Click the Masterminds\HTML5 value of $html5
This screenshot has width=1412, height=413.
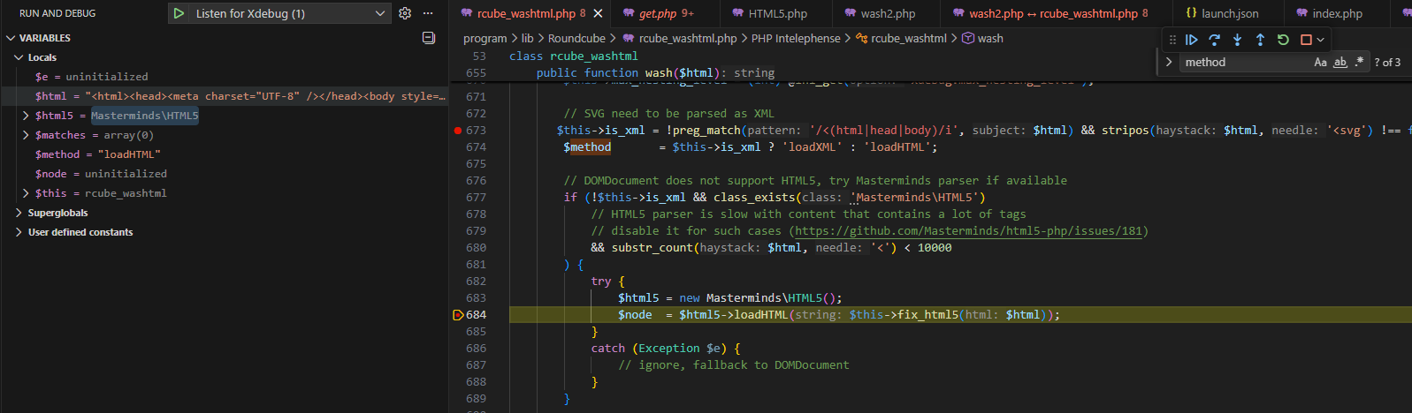click(x=145, y=116)
